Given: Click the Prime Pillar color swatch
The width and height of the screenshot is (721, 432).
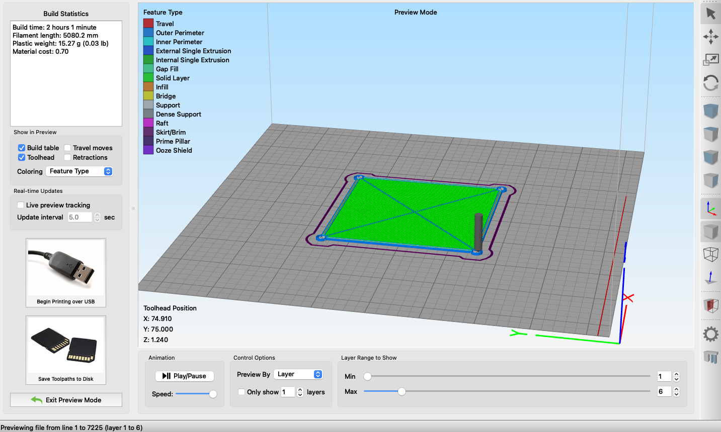Looking at the screenshot, I should [148, 141].
